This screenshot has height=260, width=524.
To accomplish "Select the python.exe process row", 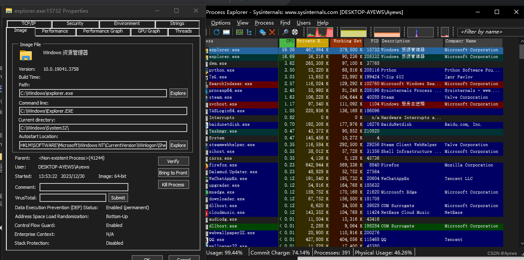I will [354, 70].
